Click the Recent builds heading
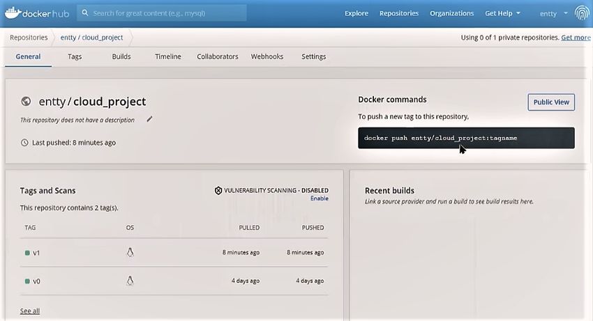This screenshot has width=593, height=321. tap(389, 191)
